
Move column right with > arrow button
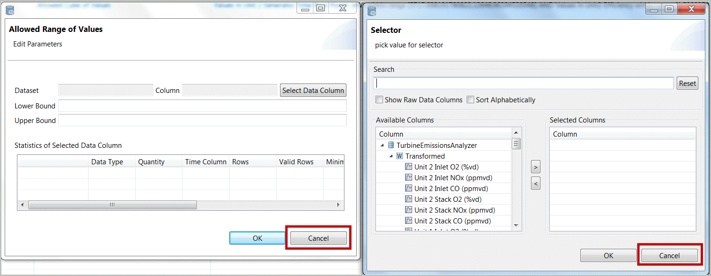pyautogui.click(x=535, y=167)
